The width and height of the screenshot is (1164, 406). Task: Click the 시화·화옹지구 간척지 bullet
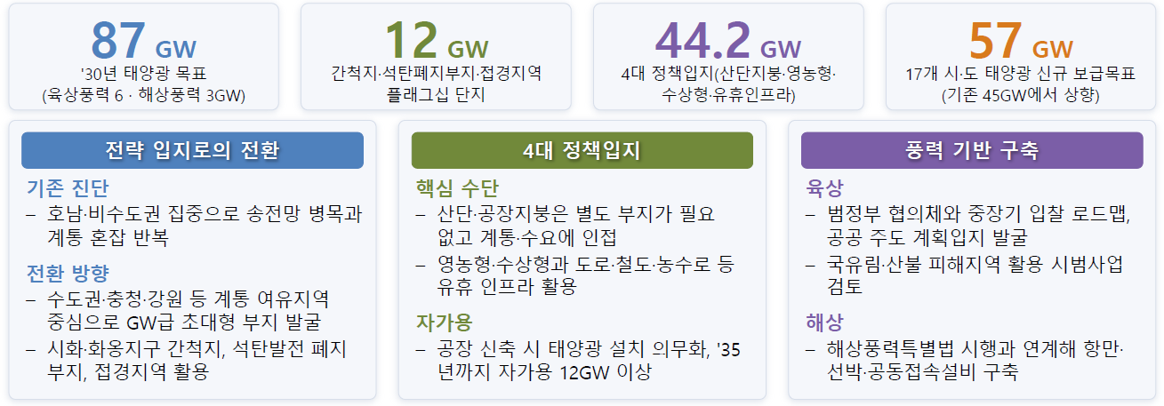tap(187, 359)
